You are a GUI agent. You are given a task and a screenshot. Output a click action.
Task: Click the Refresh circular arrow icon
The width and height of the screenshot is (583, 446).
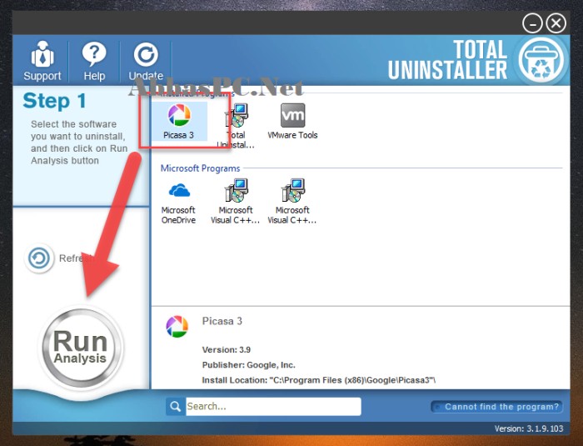39,258
